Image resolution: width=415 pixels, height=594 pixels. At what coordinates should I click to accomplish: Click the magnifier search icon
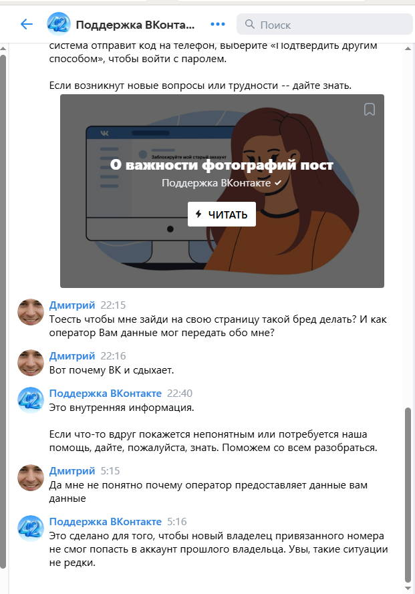point(249,25)
